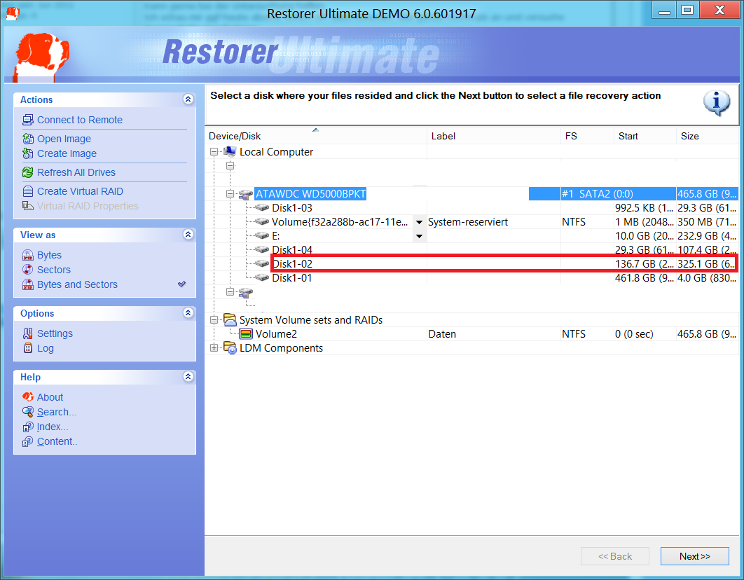
Task: Open dropdown arrow on E: row
Action: click(x=419, y=235)
